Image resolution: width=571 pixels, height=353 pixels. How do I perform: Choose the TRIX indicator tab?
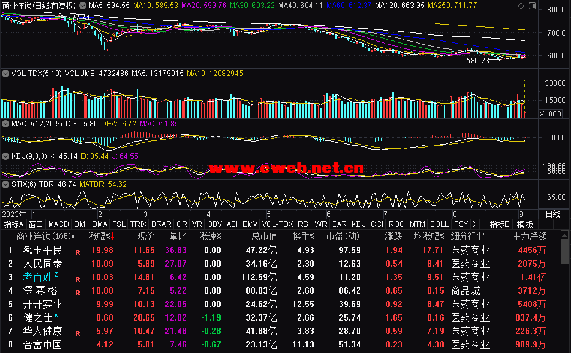[138, 224]
